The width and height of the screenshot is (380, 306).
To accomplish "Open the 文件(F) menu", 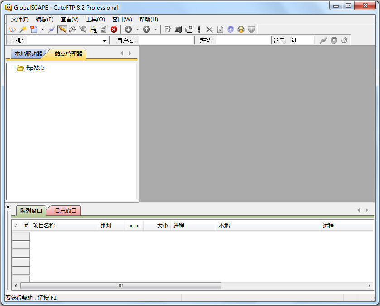I will click(x=19, y=19).
